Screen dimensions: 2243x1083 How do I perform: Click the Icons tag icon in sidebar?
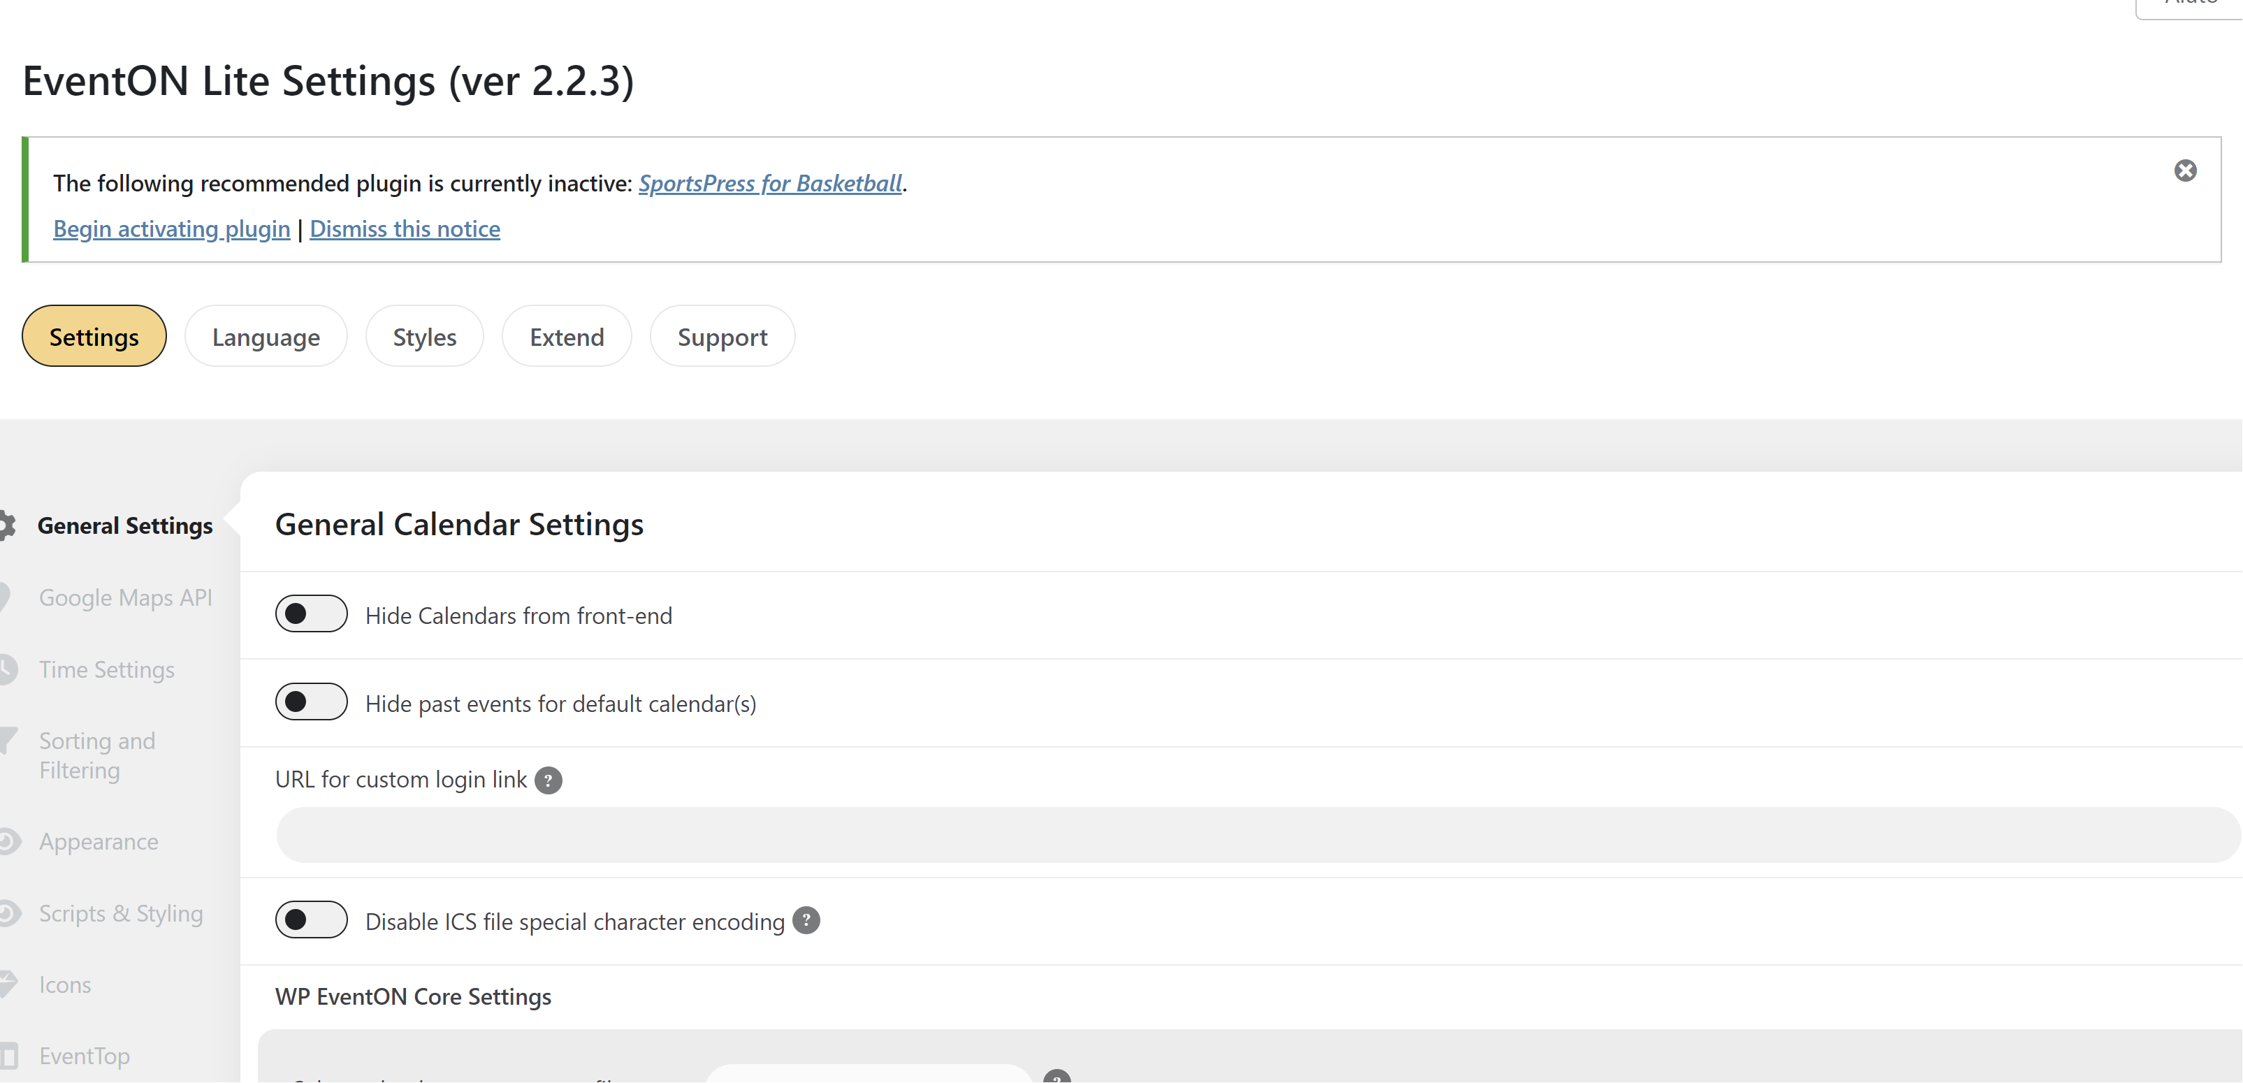pos(8,984)
